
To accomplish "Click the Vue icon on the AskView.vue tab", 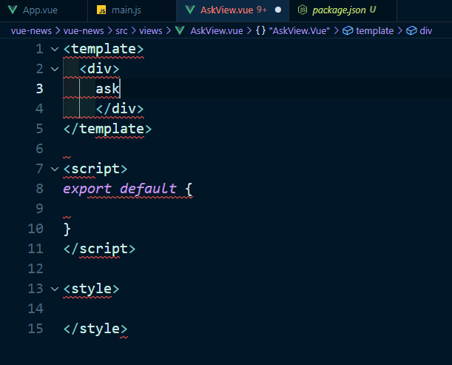I will pos(189,10).
